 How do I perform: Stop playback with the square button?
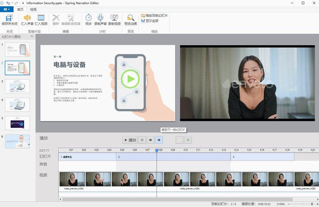(x=142, y=140)
